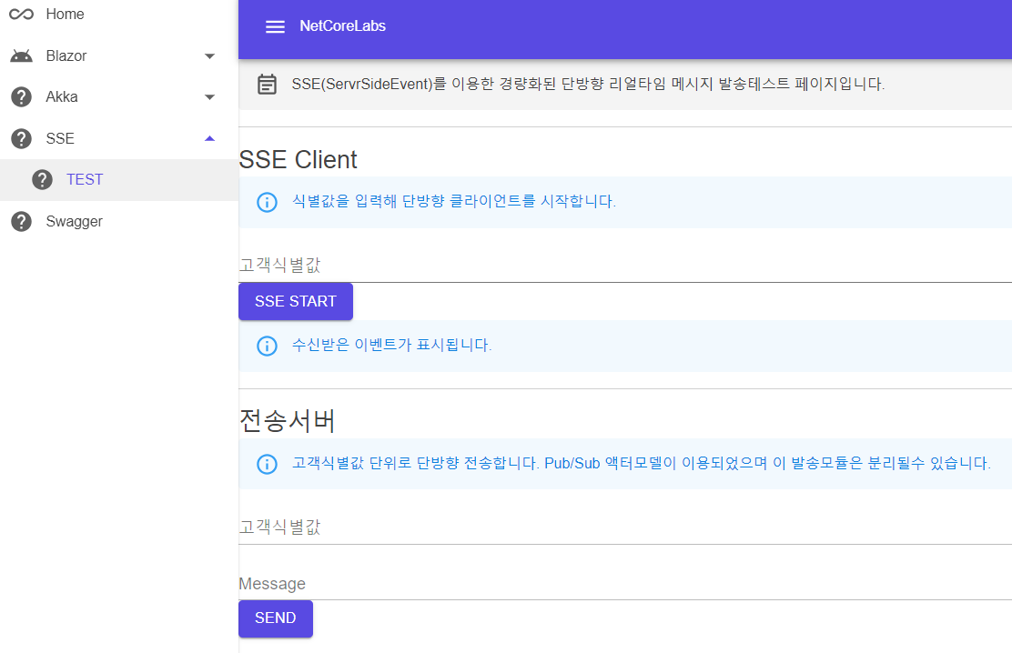The image size is (1012, 653).
Task: Expand the Akka menu arrow
Action: (x=209, y=97)
